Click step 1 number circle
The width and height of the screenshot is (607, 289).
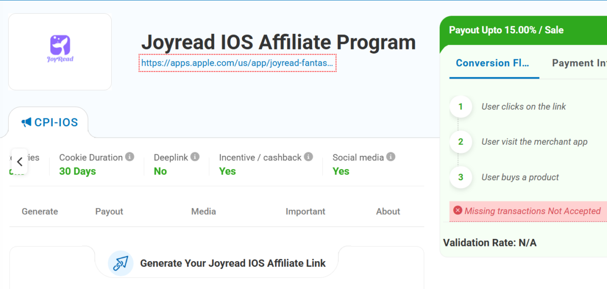460,107
